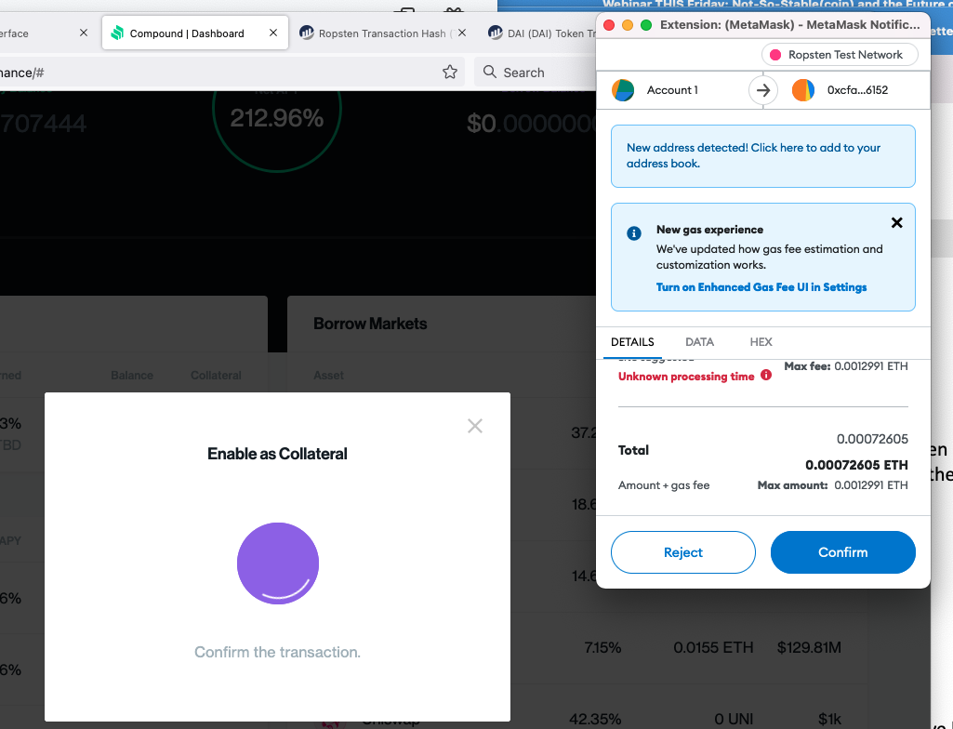
Task: Click Confirm the transaction text
Action: point(277,652)
